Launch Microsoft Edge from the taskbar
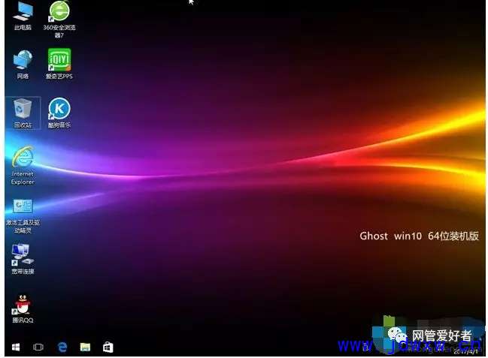 pos(62,347)
